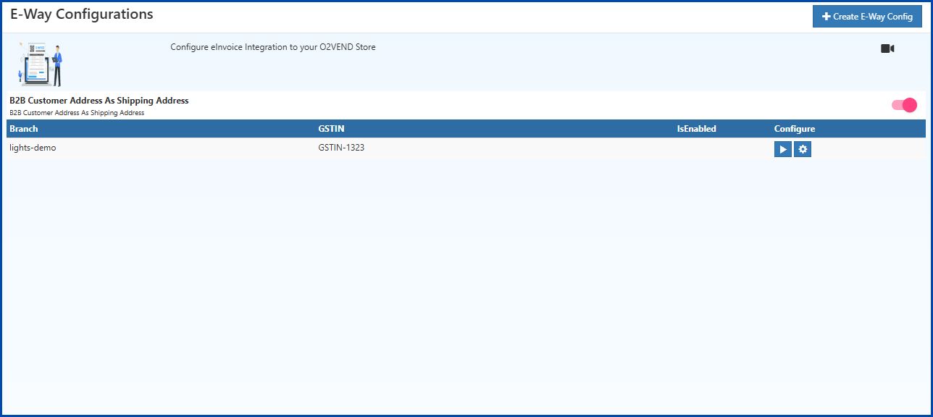Click the Configure column header
The image size is (933, 417).
(x=794, y=128)
